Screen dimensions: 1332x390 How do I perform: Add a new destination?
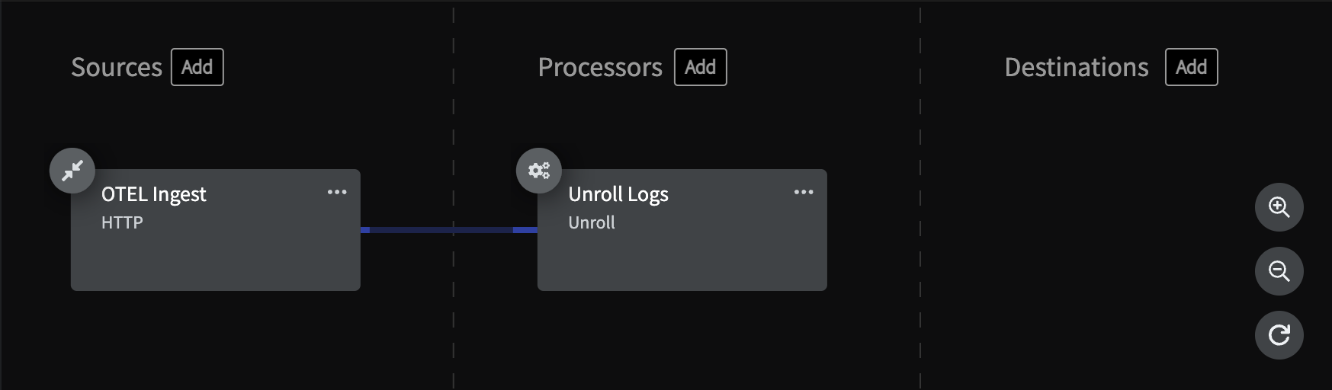(1192, 67)
